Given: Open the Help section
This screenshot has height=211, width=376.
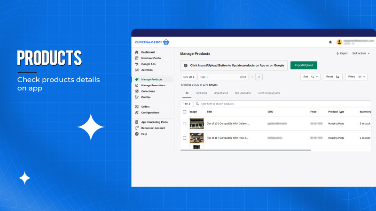Looking at the screenshot, I should click(144, 134).
